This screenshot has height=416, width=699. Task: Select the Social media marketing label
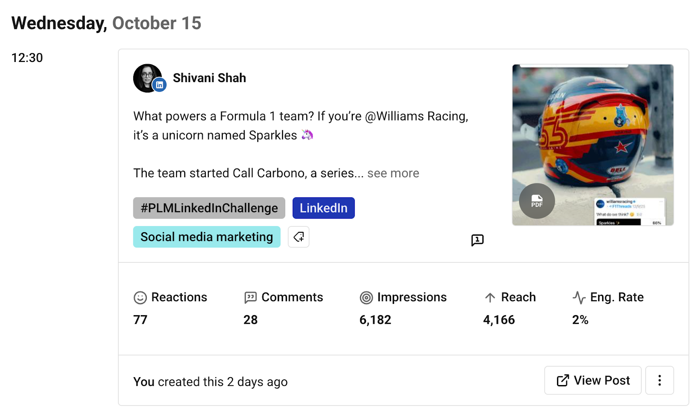(x=206, y=237)
